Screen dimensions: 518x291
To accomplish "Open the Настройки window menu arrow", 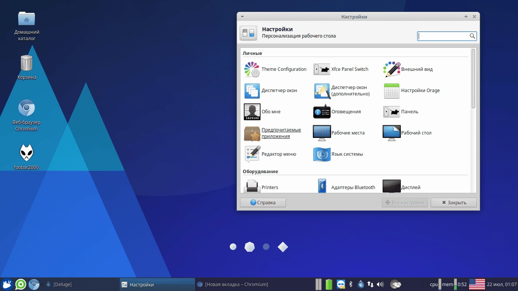I will (x=242, y=17).
